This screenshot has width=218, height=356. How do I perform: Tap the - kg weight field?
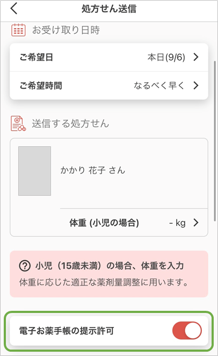tap(177, 223)
